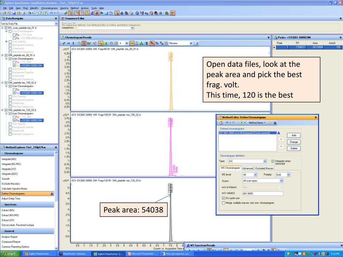Viewport: 343px width, 257px height.
Task: Undo the last action in main toolbar
Action: point(51,13)
